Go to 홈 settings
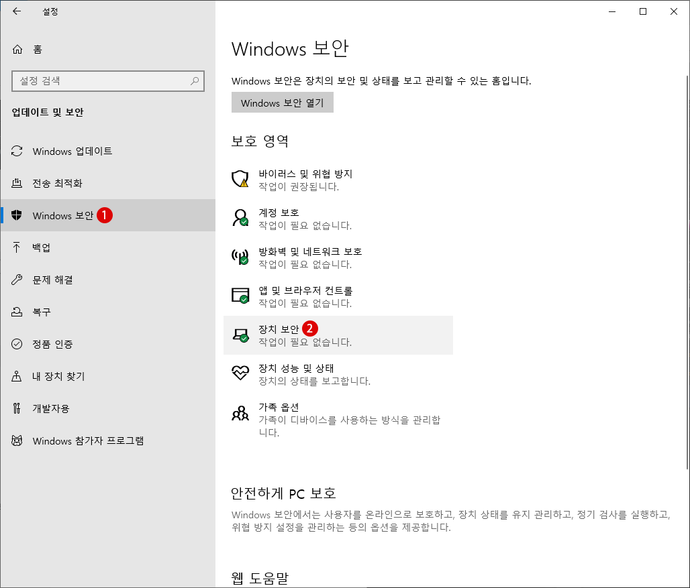Screen dimensions: 690x588 [108, 49]
